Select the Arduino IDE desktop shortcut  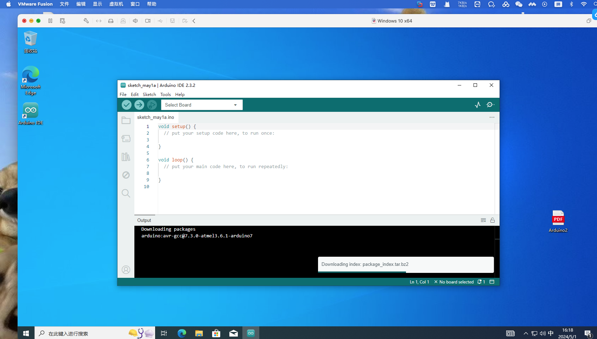(31, 113)
